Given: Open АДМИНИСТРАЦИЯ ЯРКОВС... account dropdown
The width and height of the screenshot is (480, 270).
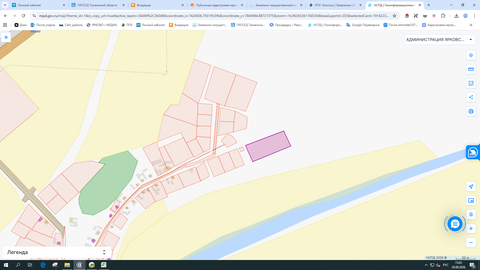Looking at the screenshot, I should (440, 39).
